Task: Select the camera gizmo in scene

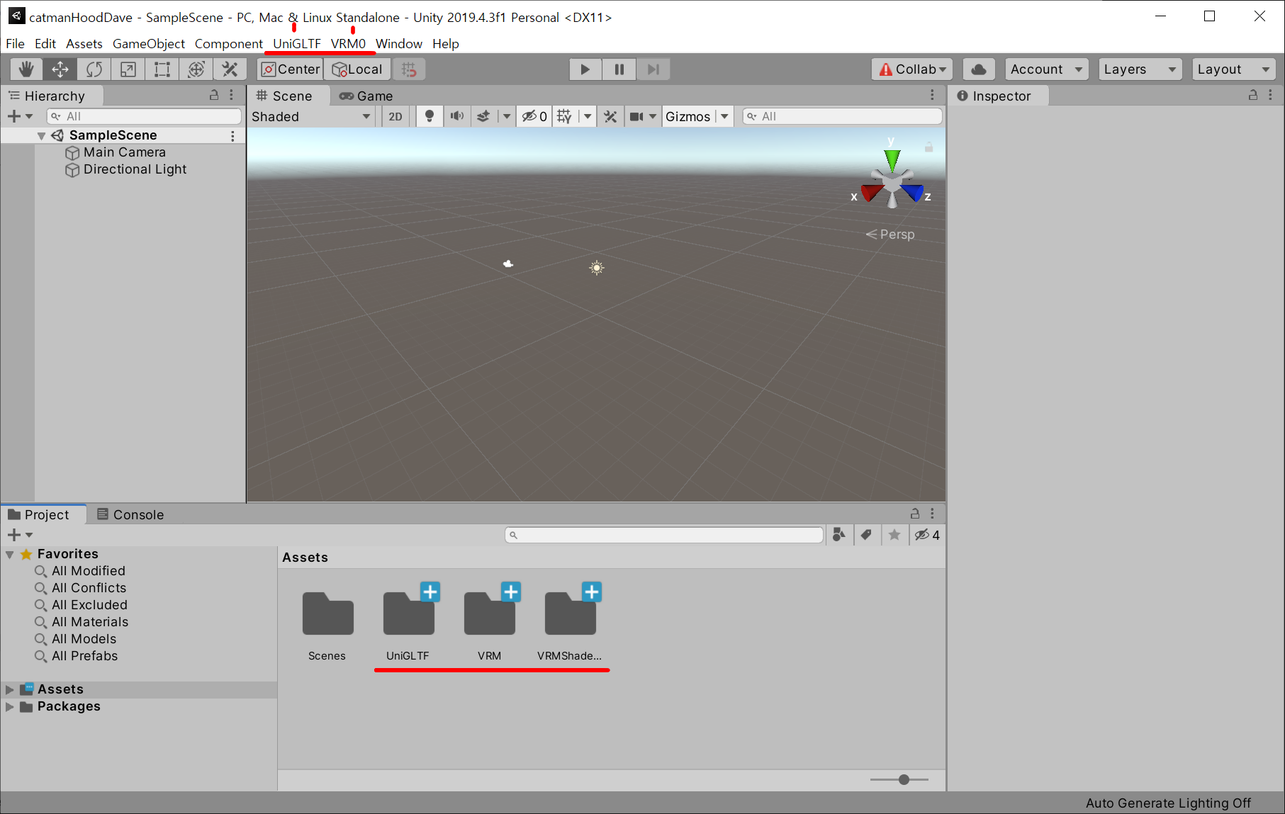Action: 508,264
